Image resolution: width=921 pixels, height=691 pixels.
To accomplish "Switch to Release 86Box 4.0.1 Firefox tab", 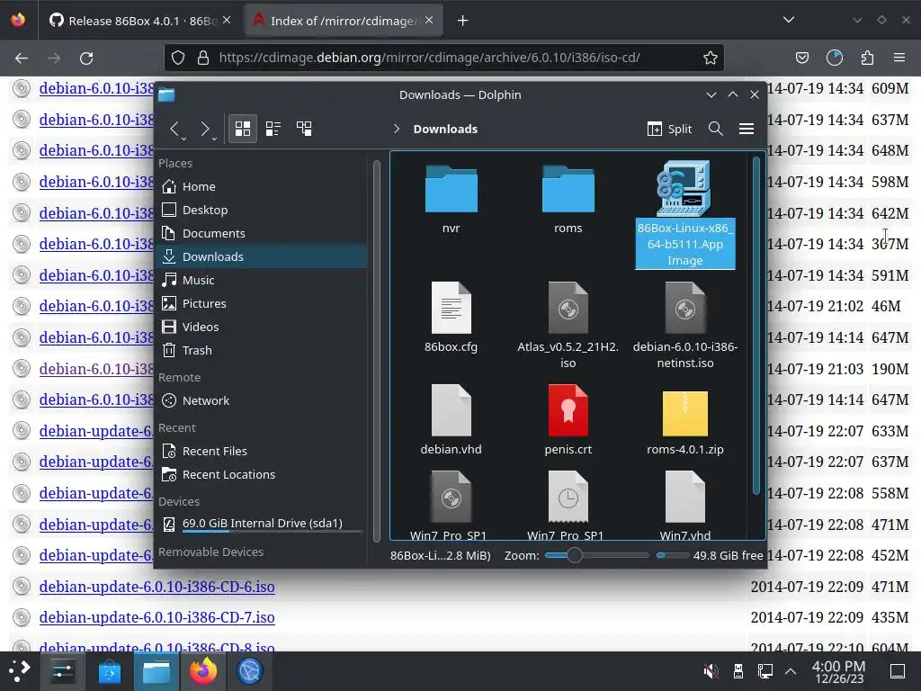I will coord(141,21).
